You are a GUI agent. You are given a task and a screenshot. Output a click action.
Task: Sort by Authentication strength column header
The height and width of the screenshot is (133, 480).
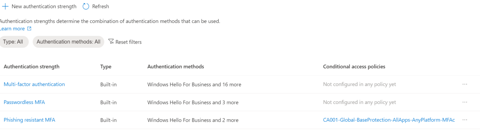(x=32, y=66)
